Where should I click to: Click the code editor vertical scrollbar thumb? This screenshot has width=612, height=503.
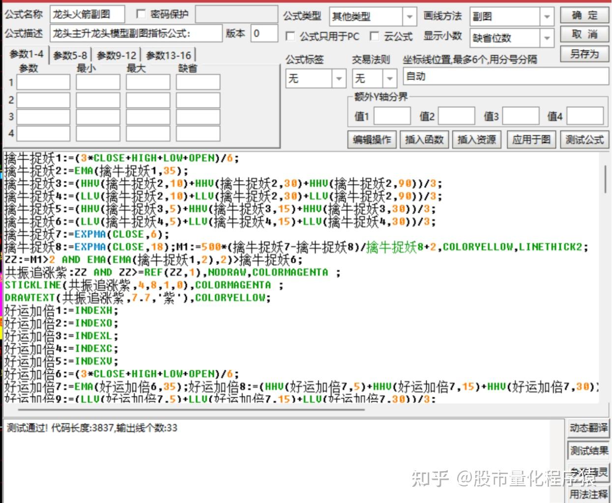[605, 179]
